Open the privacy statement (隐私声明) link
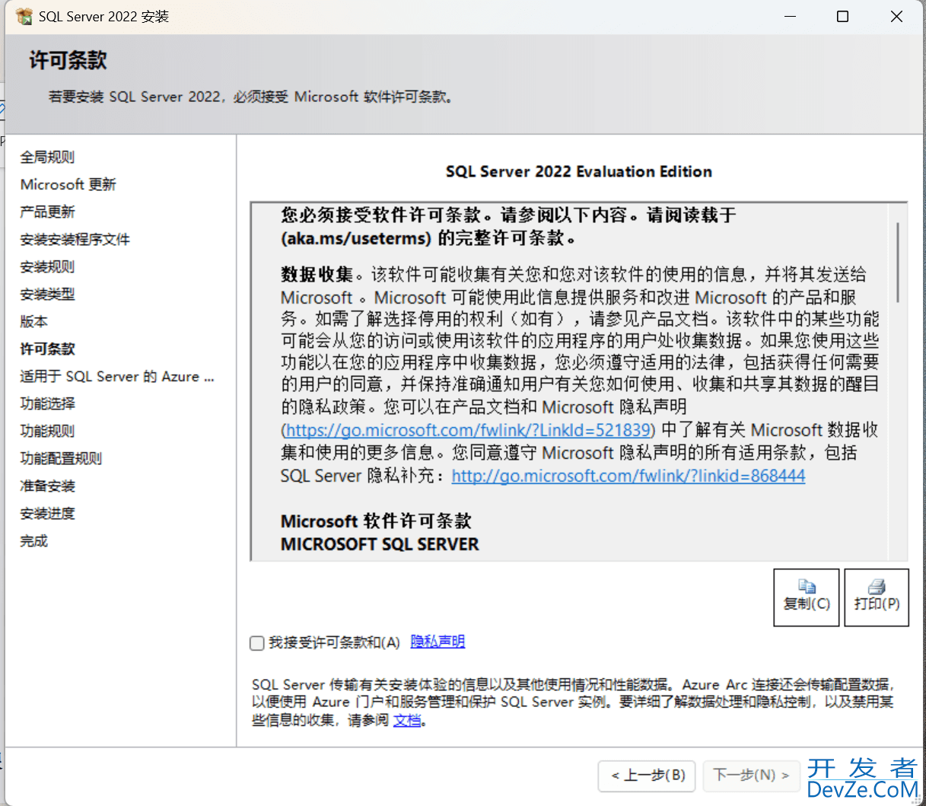 (x=438, y=642)
